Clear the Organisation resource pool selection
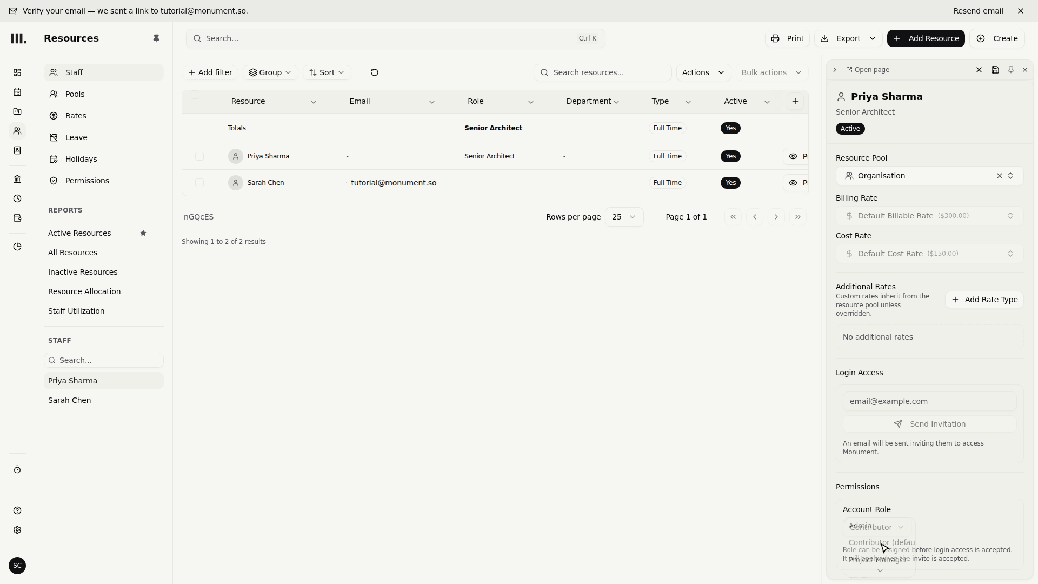1038x584 pixels. 999,176
